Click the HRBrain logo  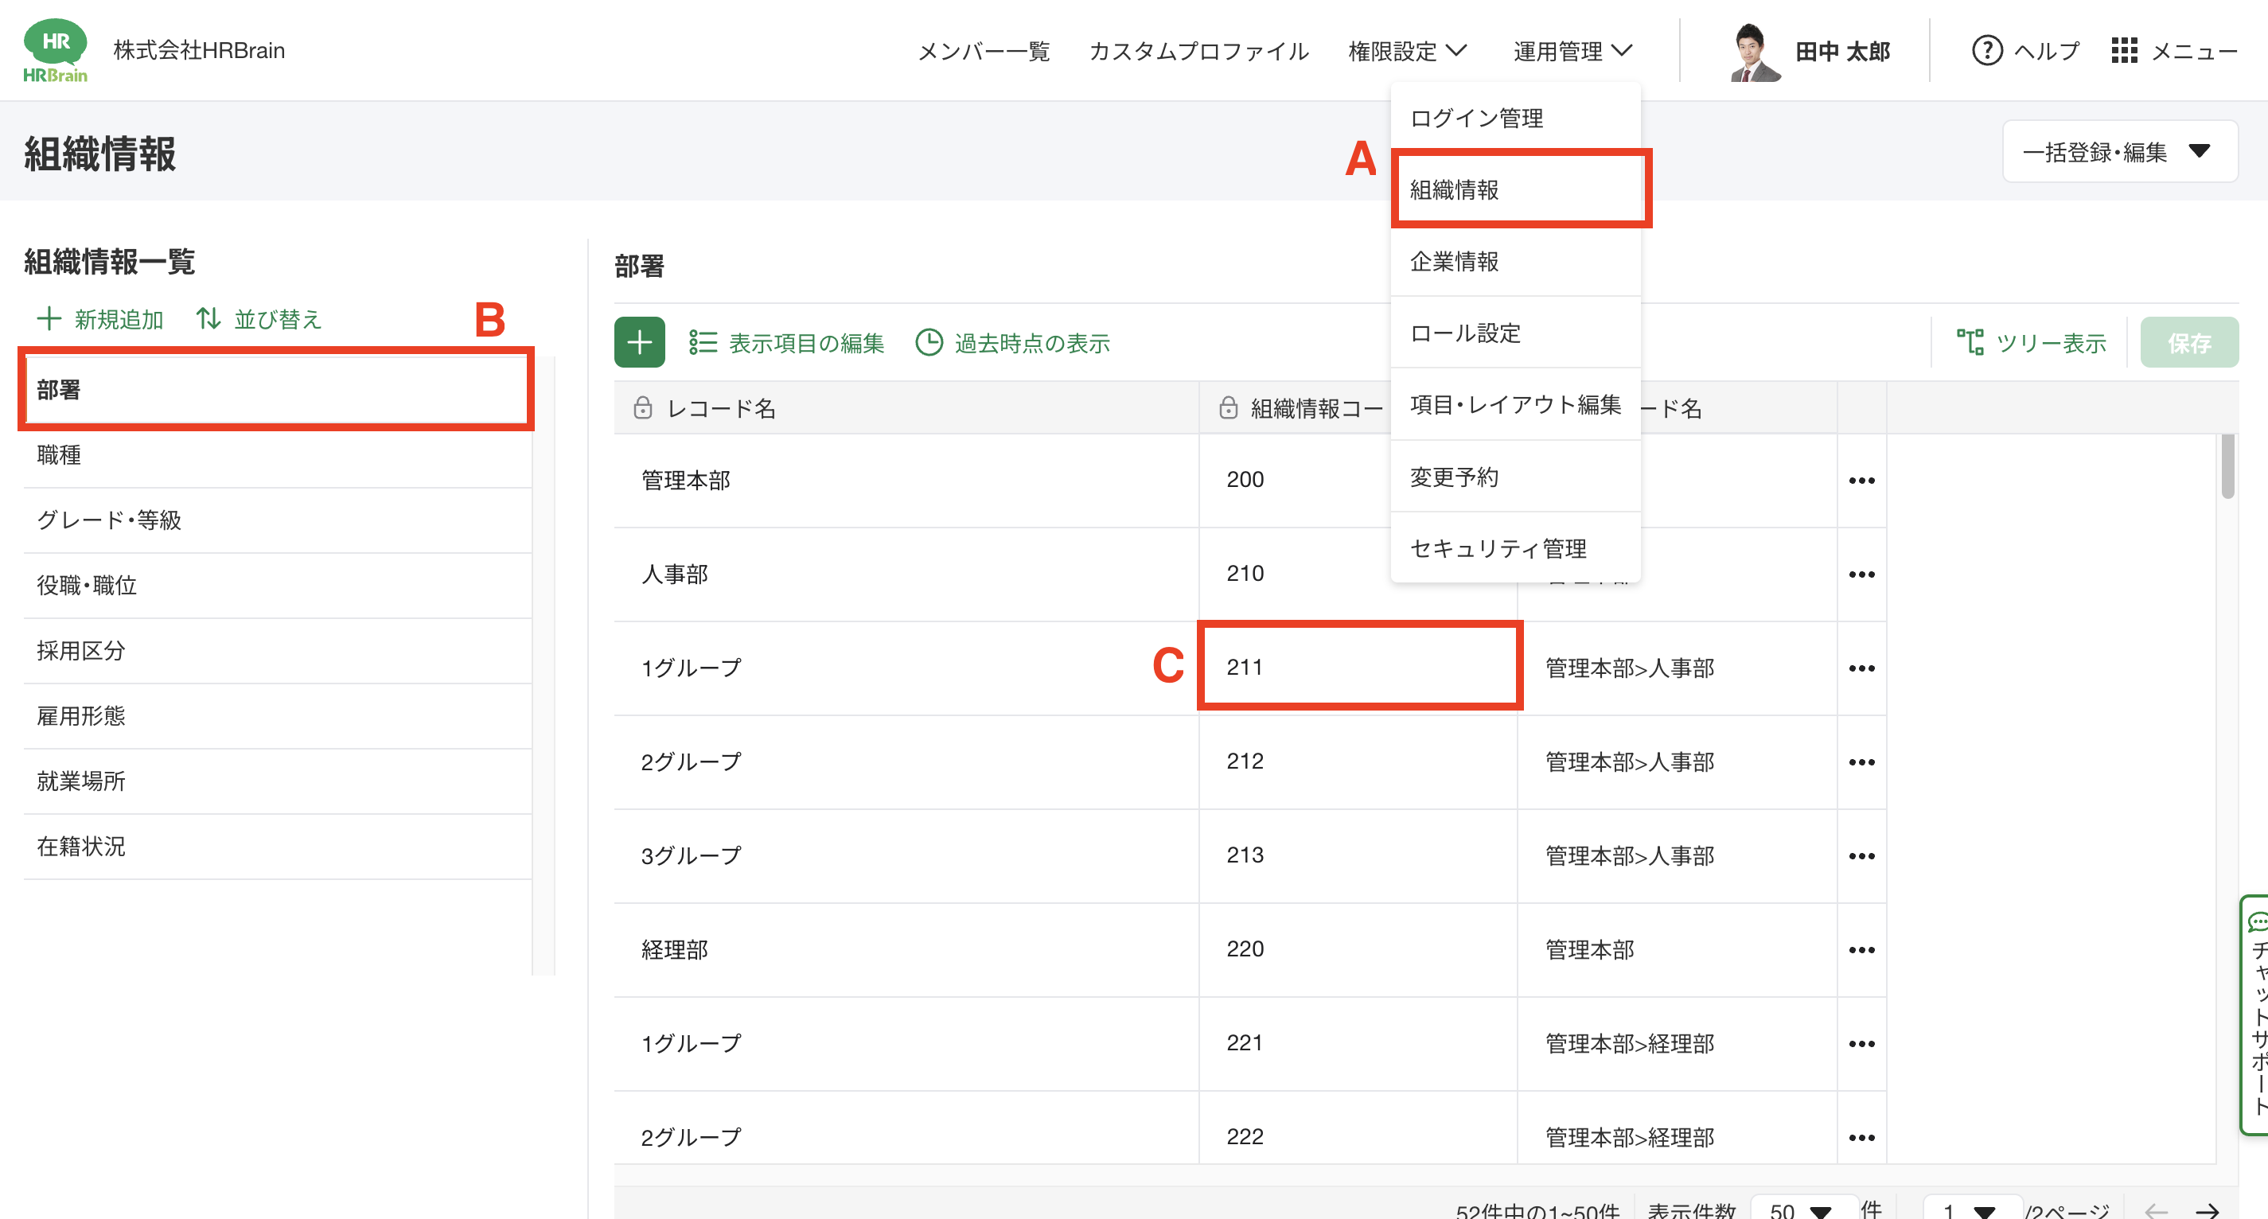pyautogui.click(x=55, y=50)
